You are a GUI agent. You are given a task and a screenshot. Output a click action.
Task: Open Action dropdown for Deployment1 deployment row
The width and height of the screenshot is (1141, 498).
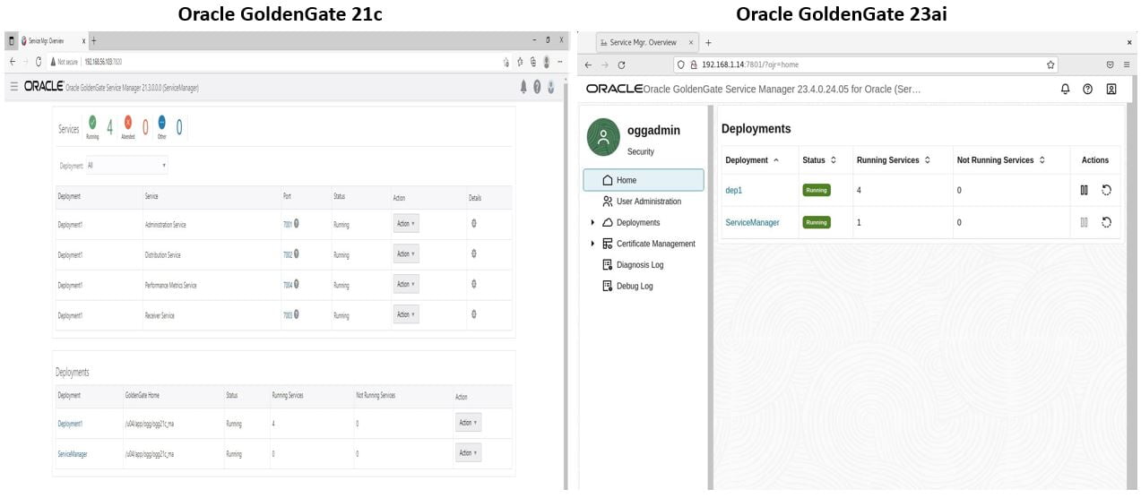(x=468, y=423)
